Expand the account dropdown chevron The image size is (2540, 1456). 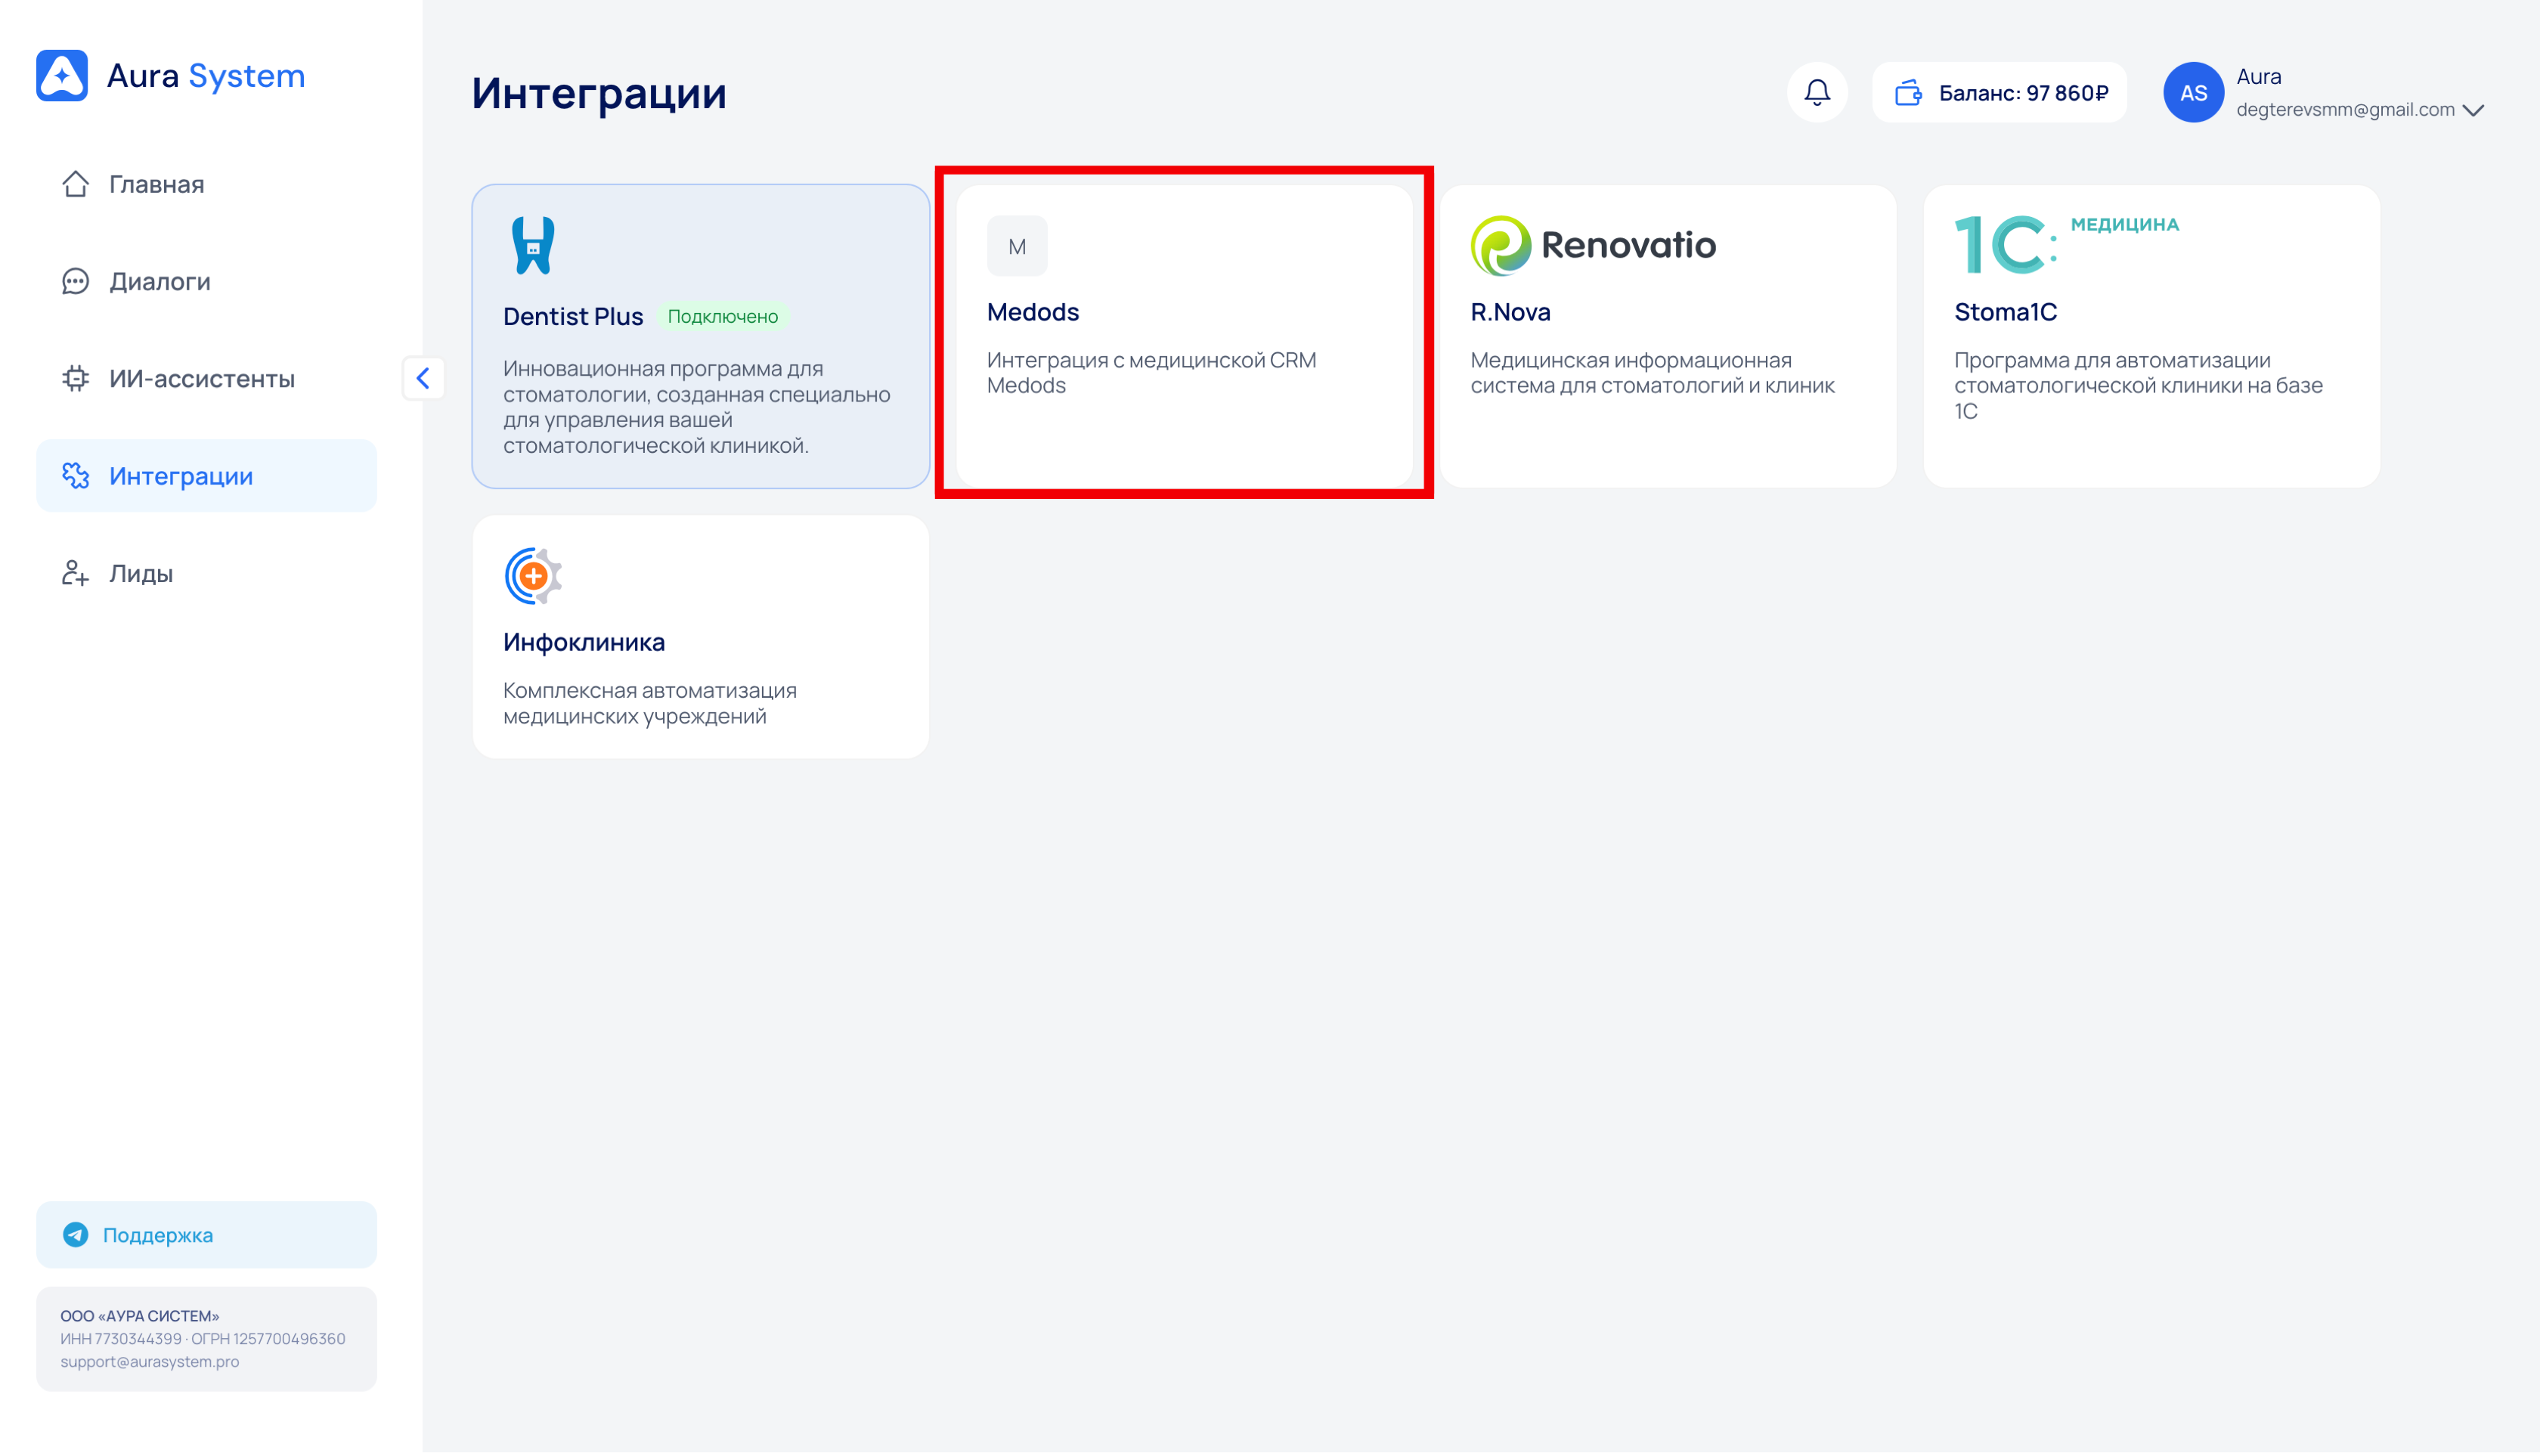pos(2473,110)
